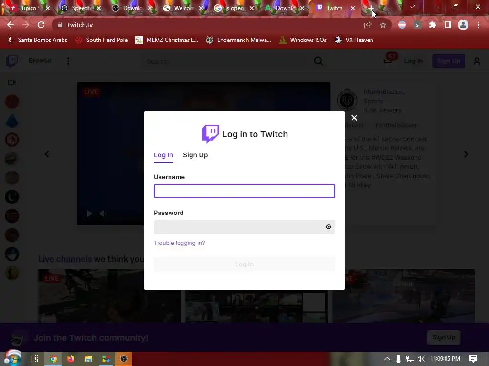This screenshot has width=489, height=366.
Task: Open network tray icon
Action: pos(410,359)
